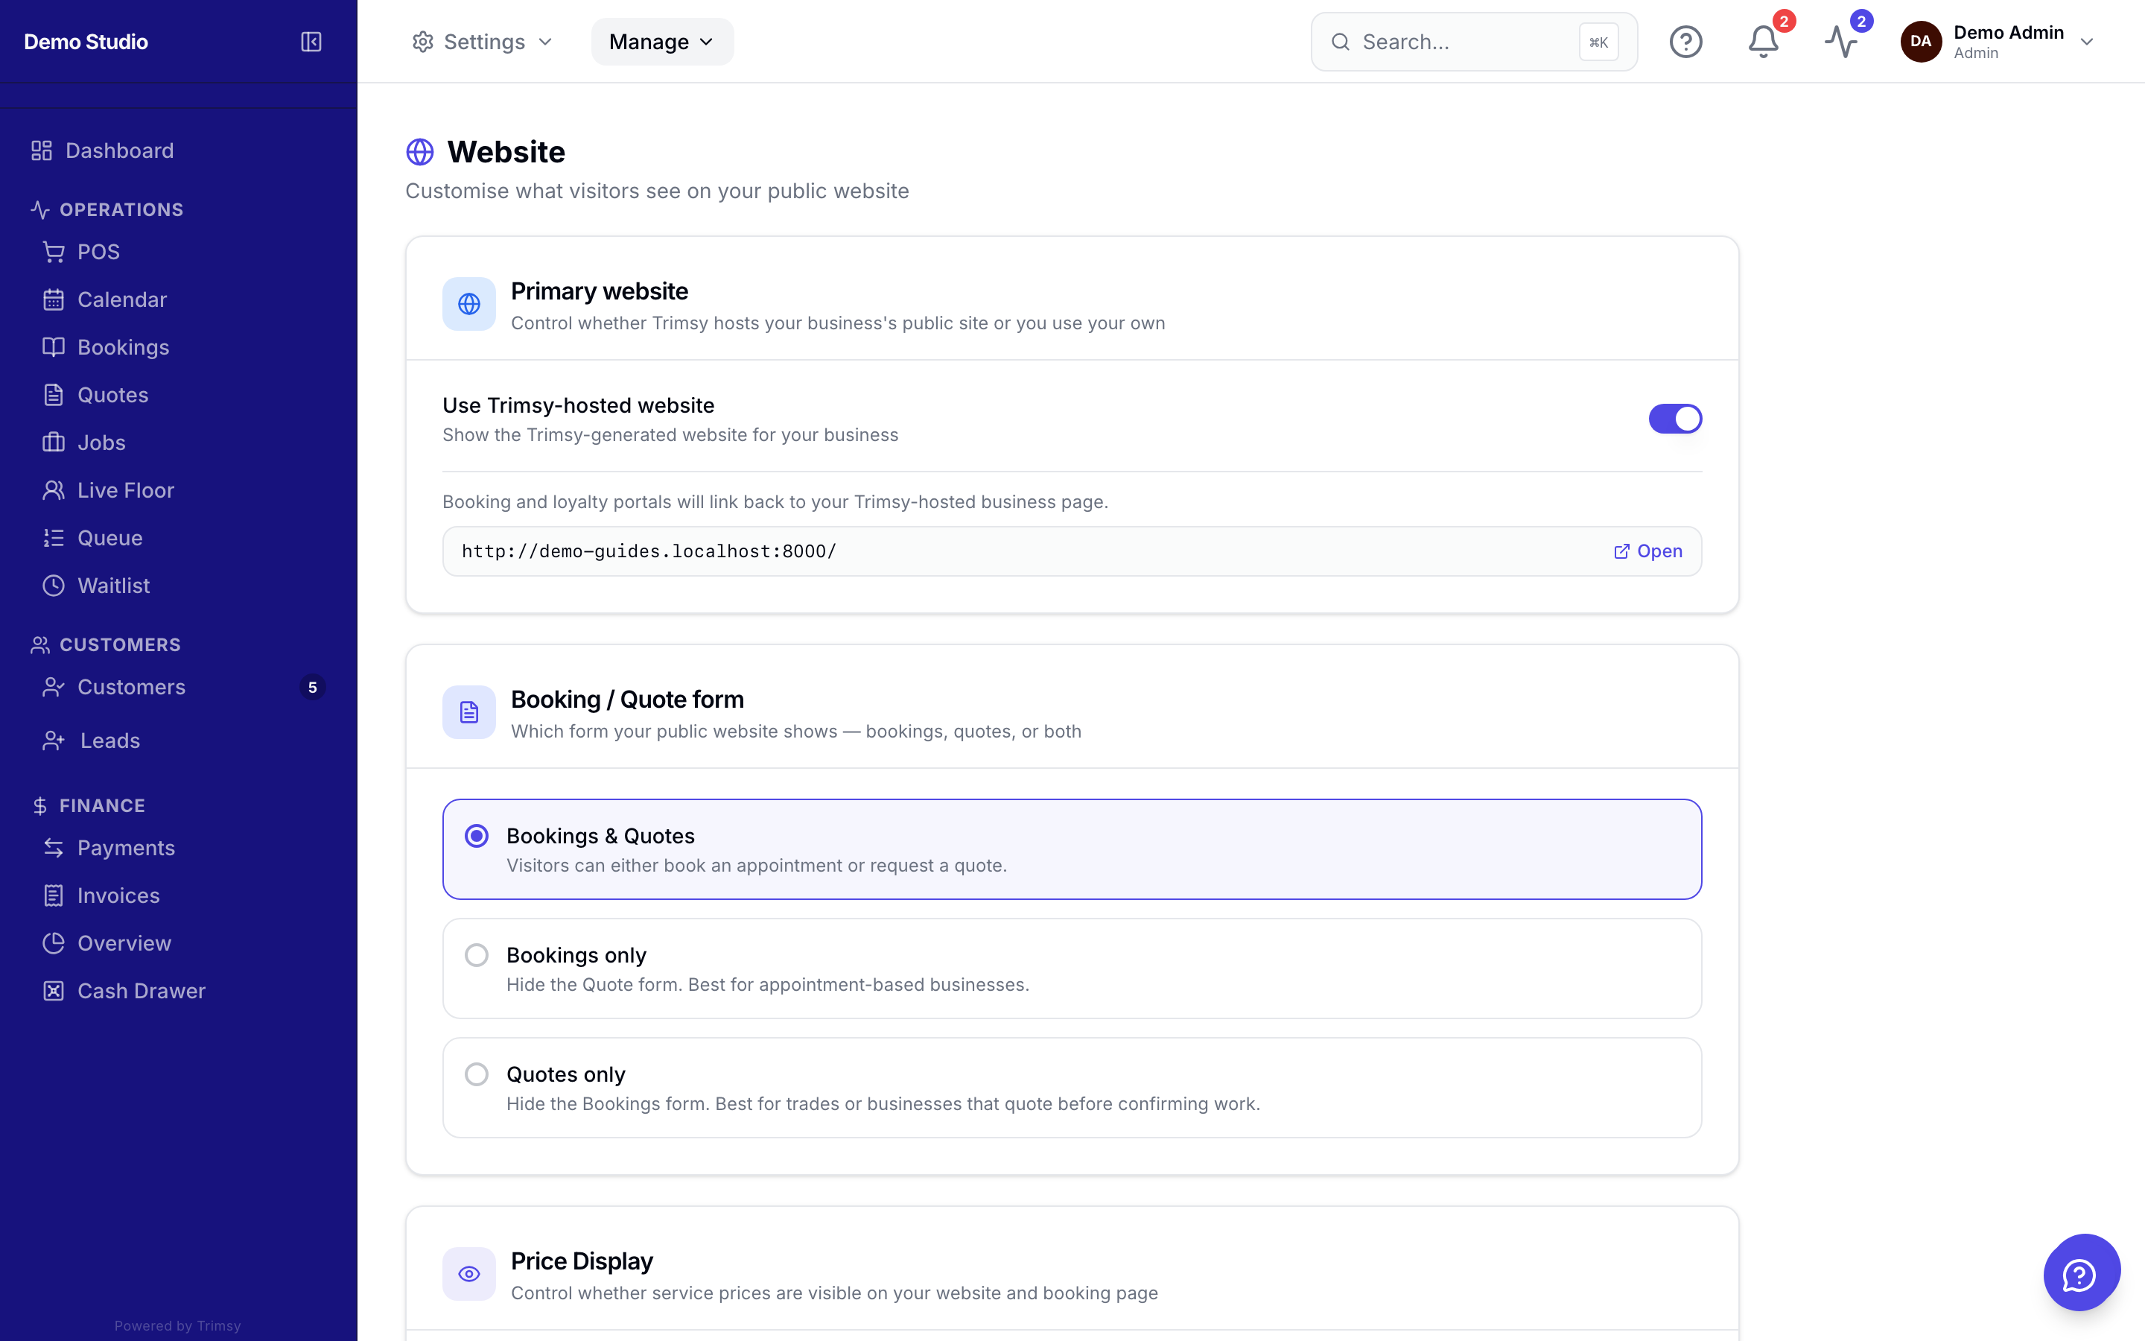Click the Waitlist clock icon
Viewport: 2145px width, 1341px height.
tap(54, 586)
